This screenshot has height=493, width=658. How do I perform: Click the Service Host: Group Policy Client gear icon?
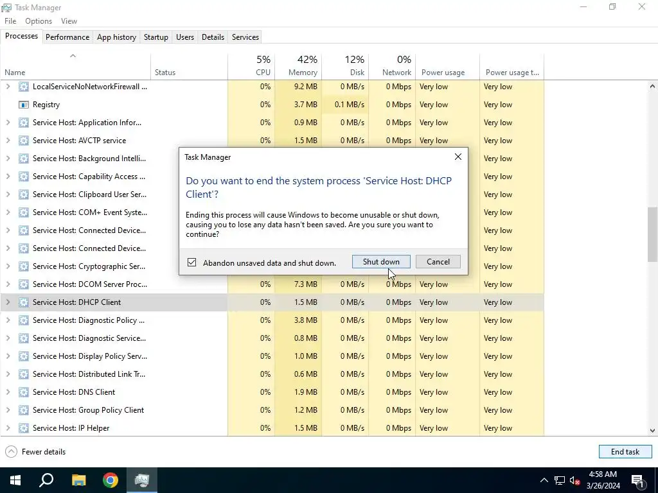click(24, 410)
